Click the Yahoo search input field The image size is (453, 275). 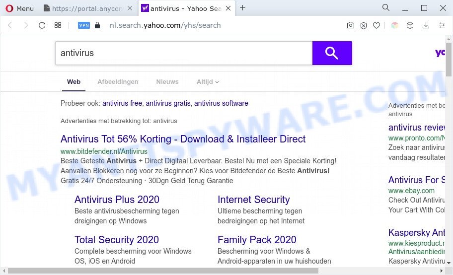click(x=184, y=53)
